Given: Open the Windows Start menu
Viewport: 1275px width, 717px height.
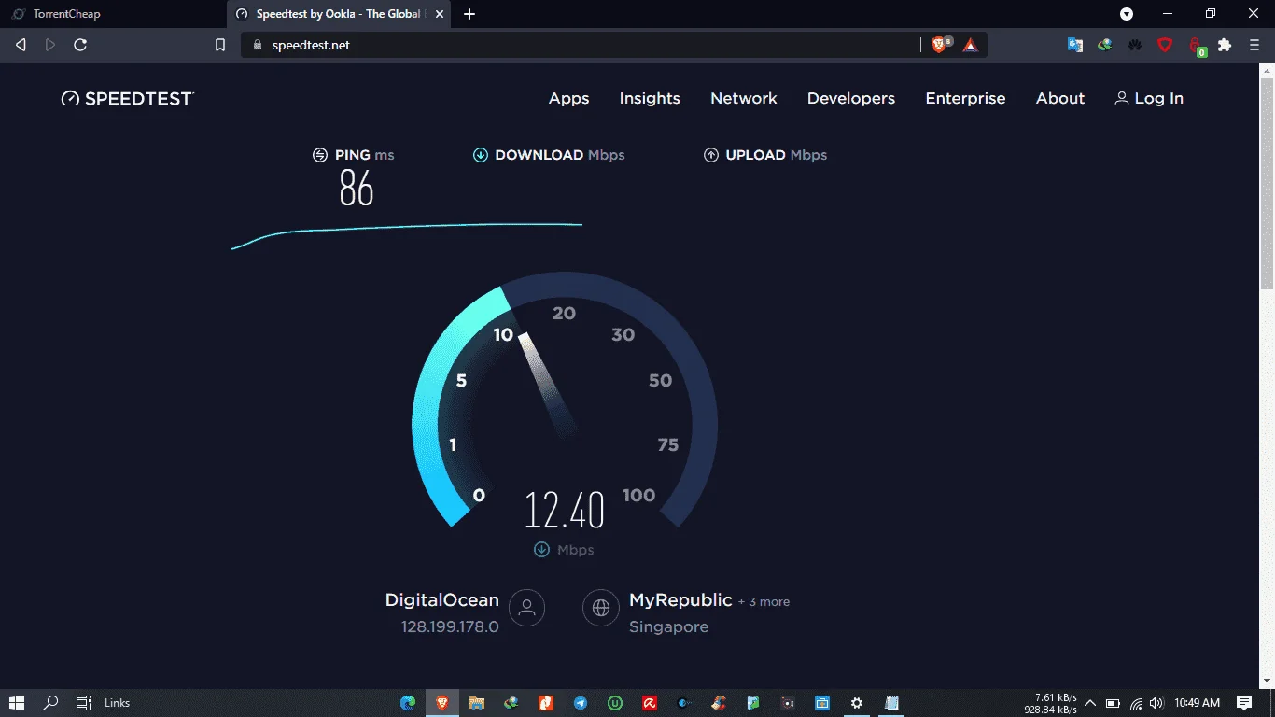Looking at the screenshot, I should [17, 703].
